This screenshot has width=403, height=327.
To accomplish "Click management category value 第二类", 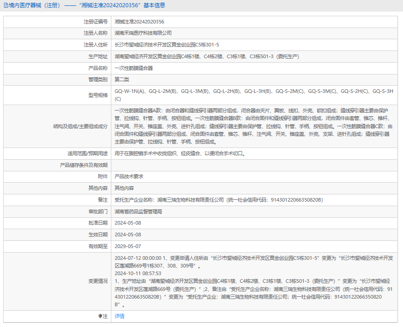I will [x=122, y=79].
